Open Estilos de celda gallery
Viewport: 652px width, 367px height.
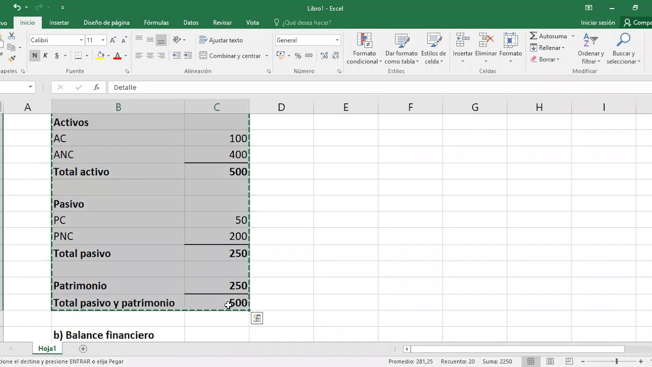433,49
